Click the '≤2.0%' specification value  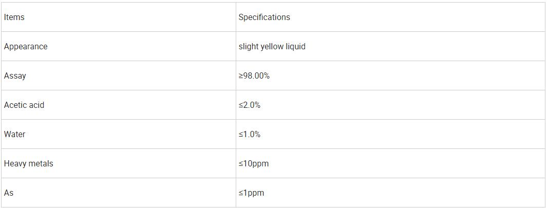pos(250,105)
